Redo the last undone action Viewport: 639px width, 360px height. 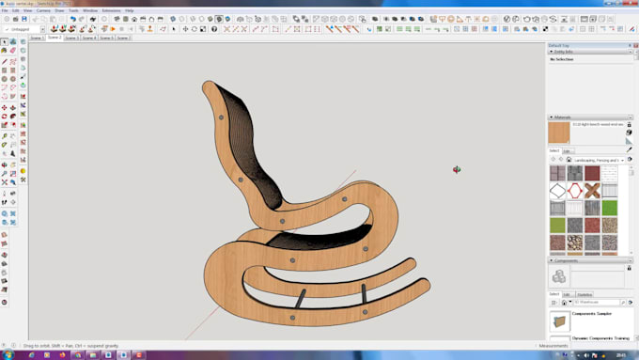pyautogui.click(x=82, y=19)
